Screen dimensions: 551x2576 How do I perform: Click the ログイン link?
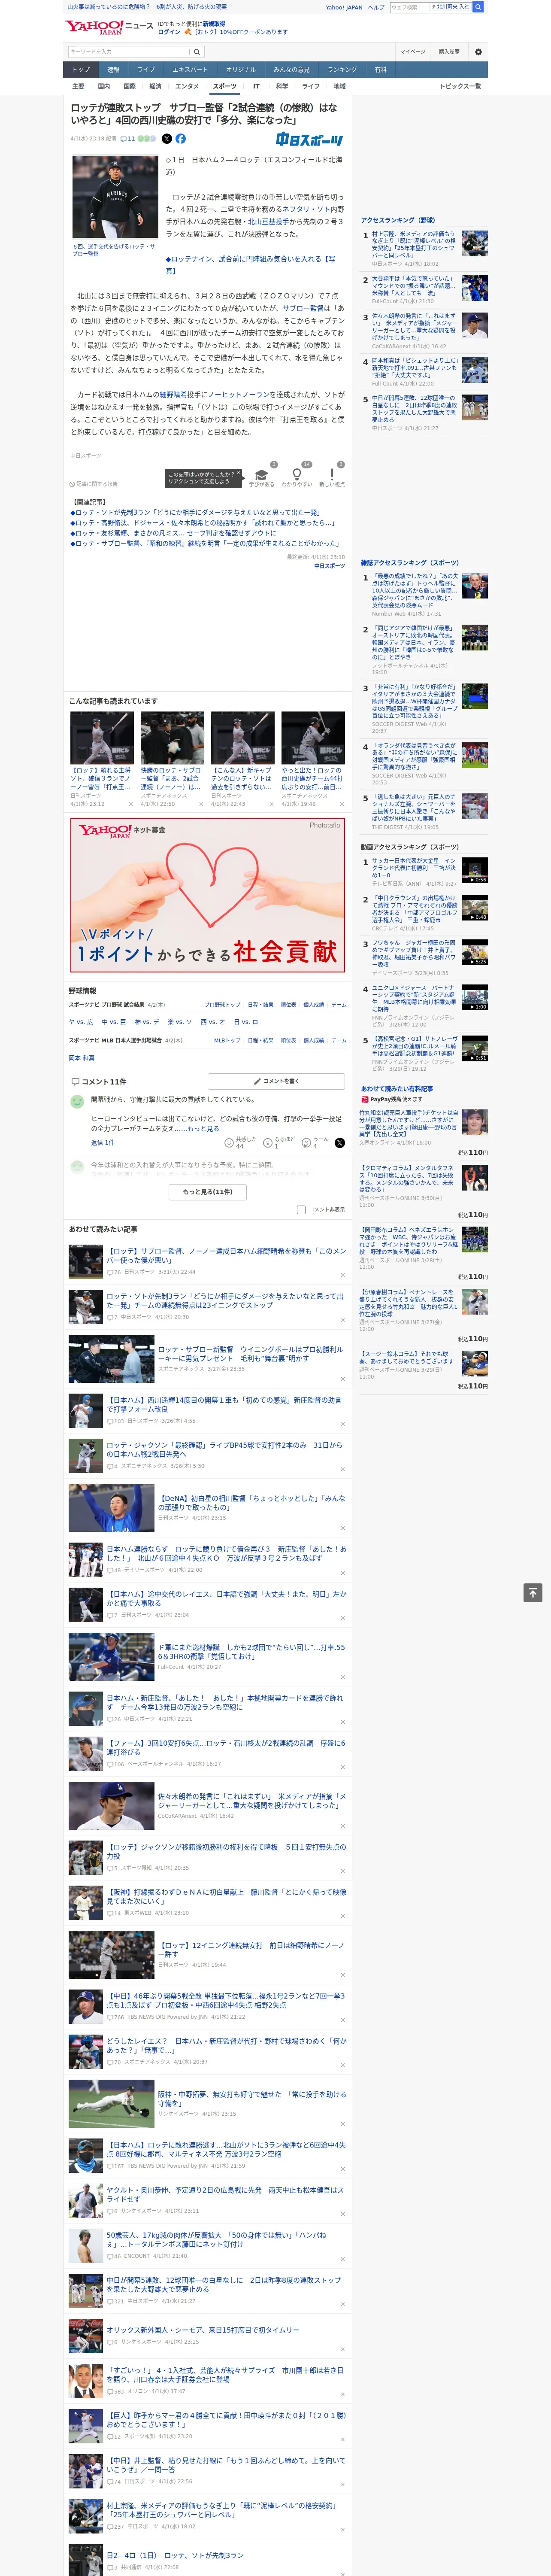click(169, 32)
